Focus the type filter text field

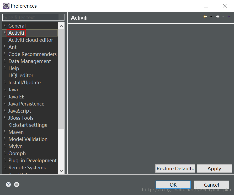click(33, 18)
